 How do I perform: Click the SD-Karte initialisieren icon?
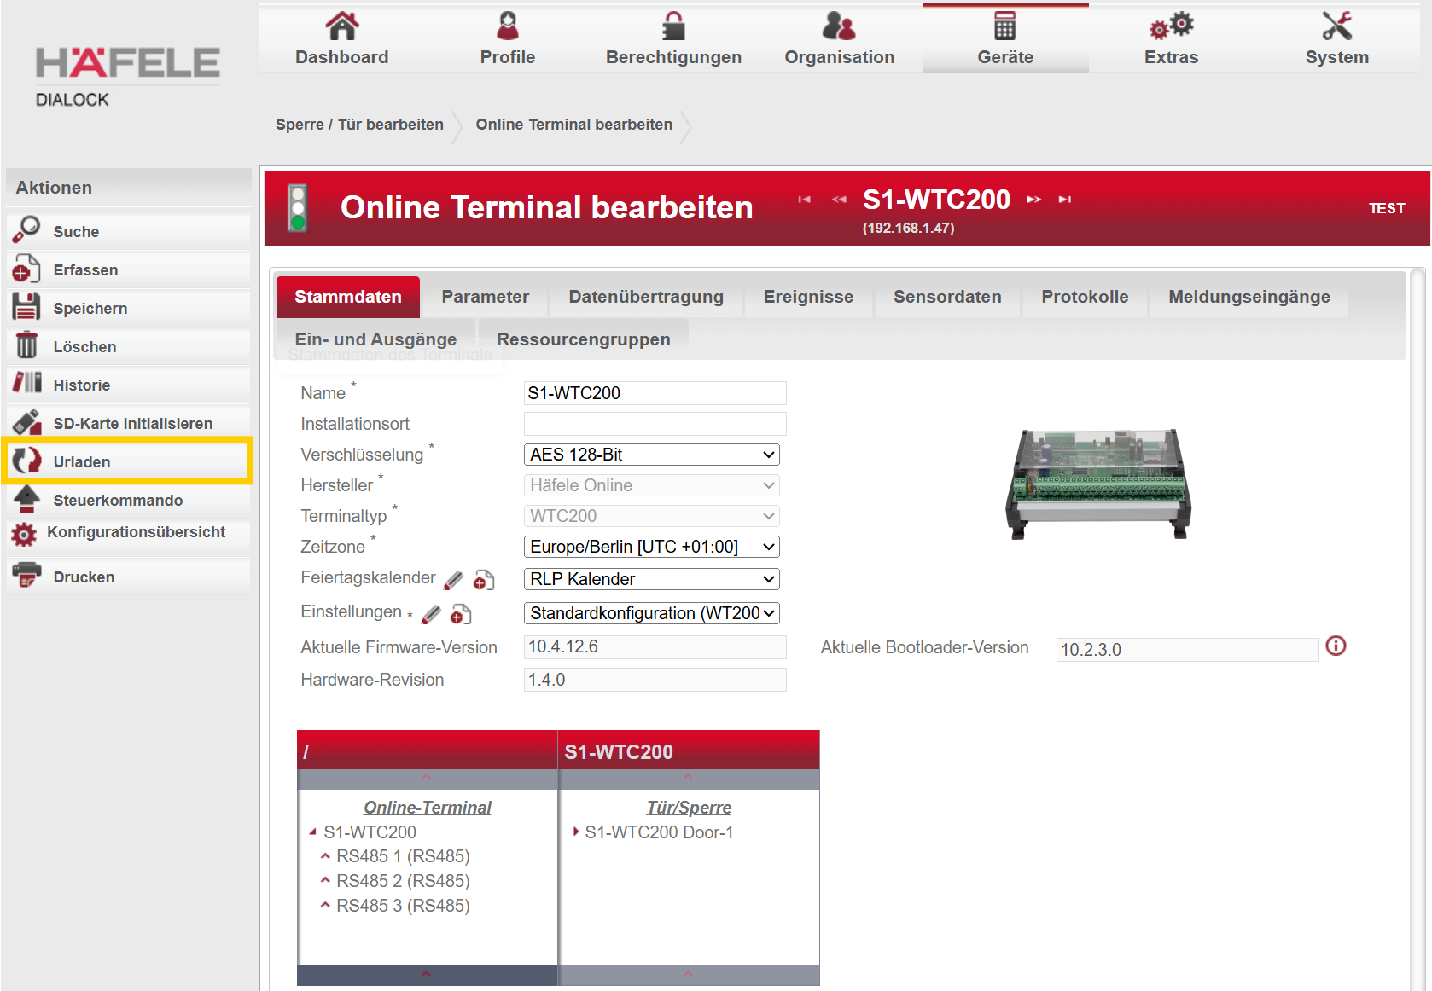[x=26, y=422]
